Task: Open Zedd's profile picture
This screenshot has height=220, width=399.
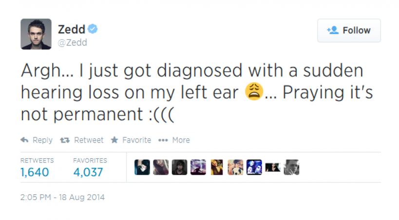Action: (36, 34)
